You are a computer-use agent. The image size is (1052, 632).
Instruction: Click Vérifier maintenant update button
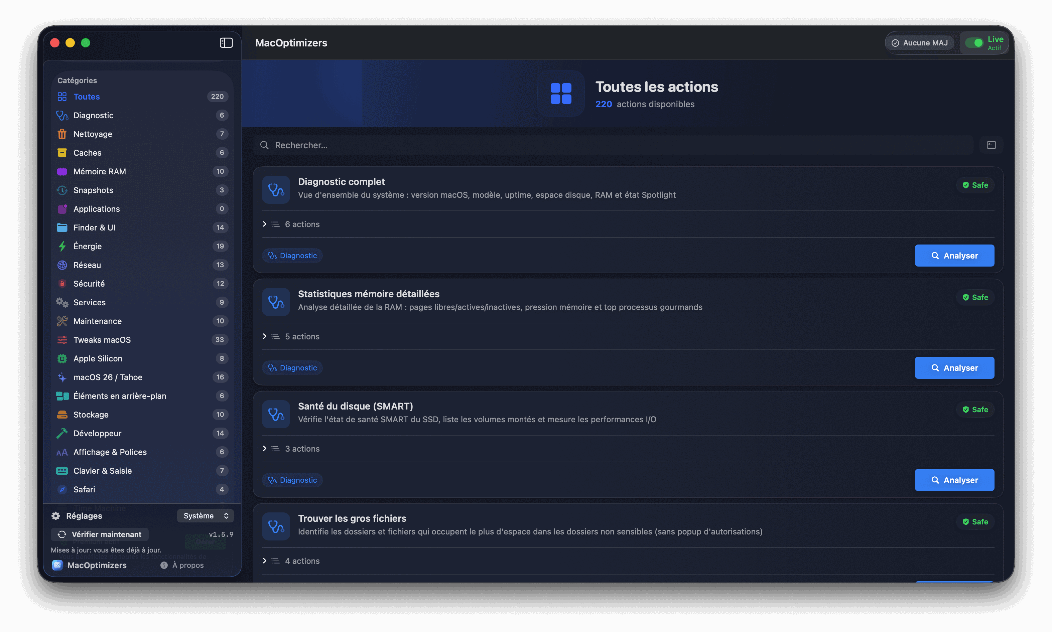pos(100,534)
